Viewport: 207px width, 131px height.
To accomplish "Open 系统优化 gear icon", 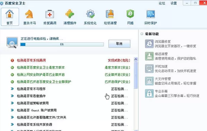I will click(x=90, y=14).
